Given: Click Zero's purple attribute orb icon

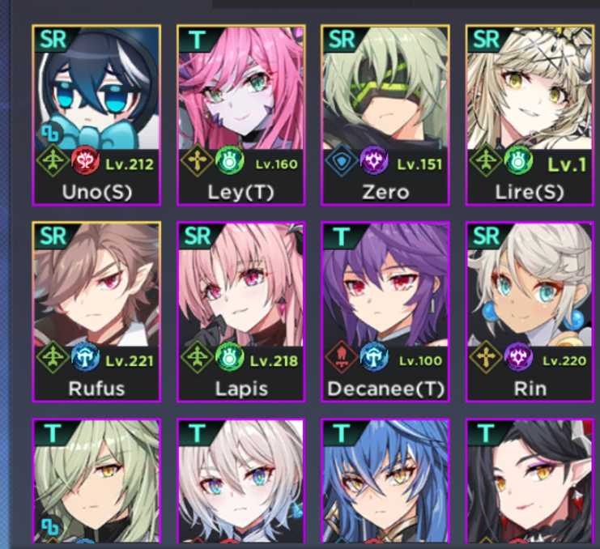Looking at the screenshot, I should coord(374,161).
